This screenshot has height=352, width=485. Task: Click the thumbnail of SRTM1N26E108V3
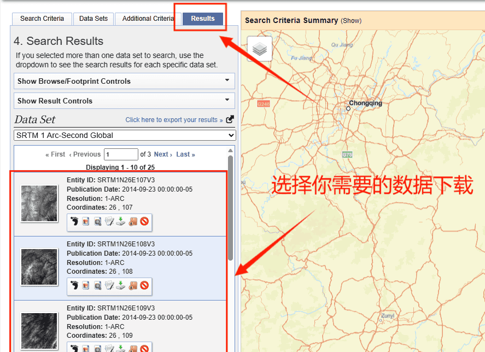click(x=39, y=267)
